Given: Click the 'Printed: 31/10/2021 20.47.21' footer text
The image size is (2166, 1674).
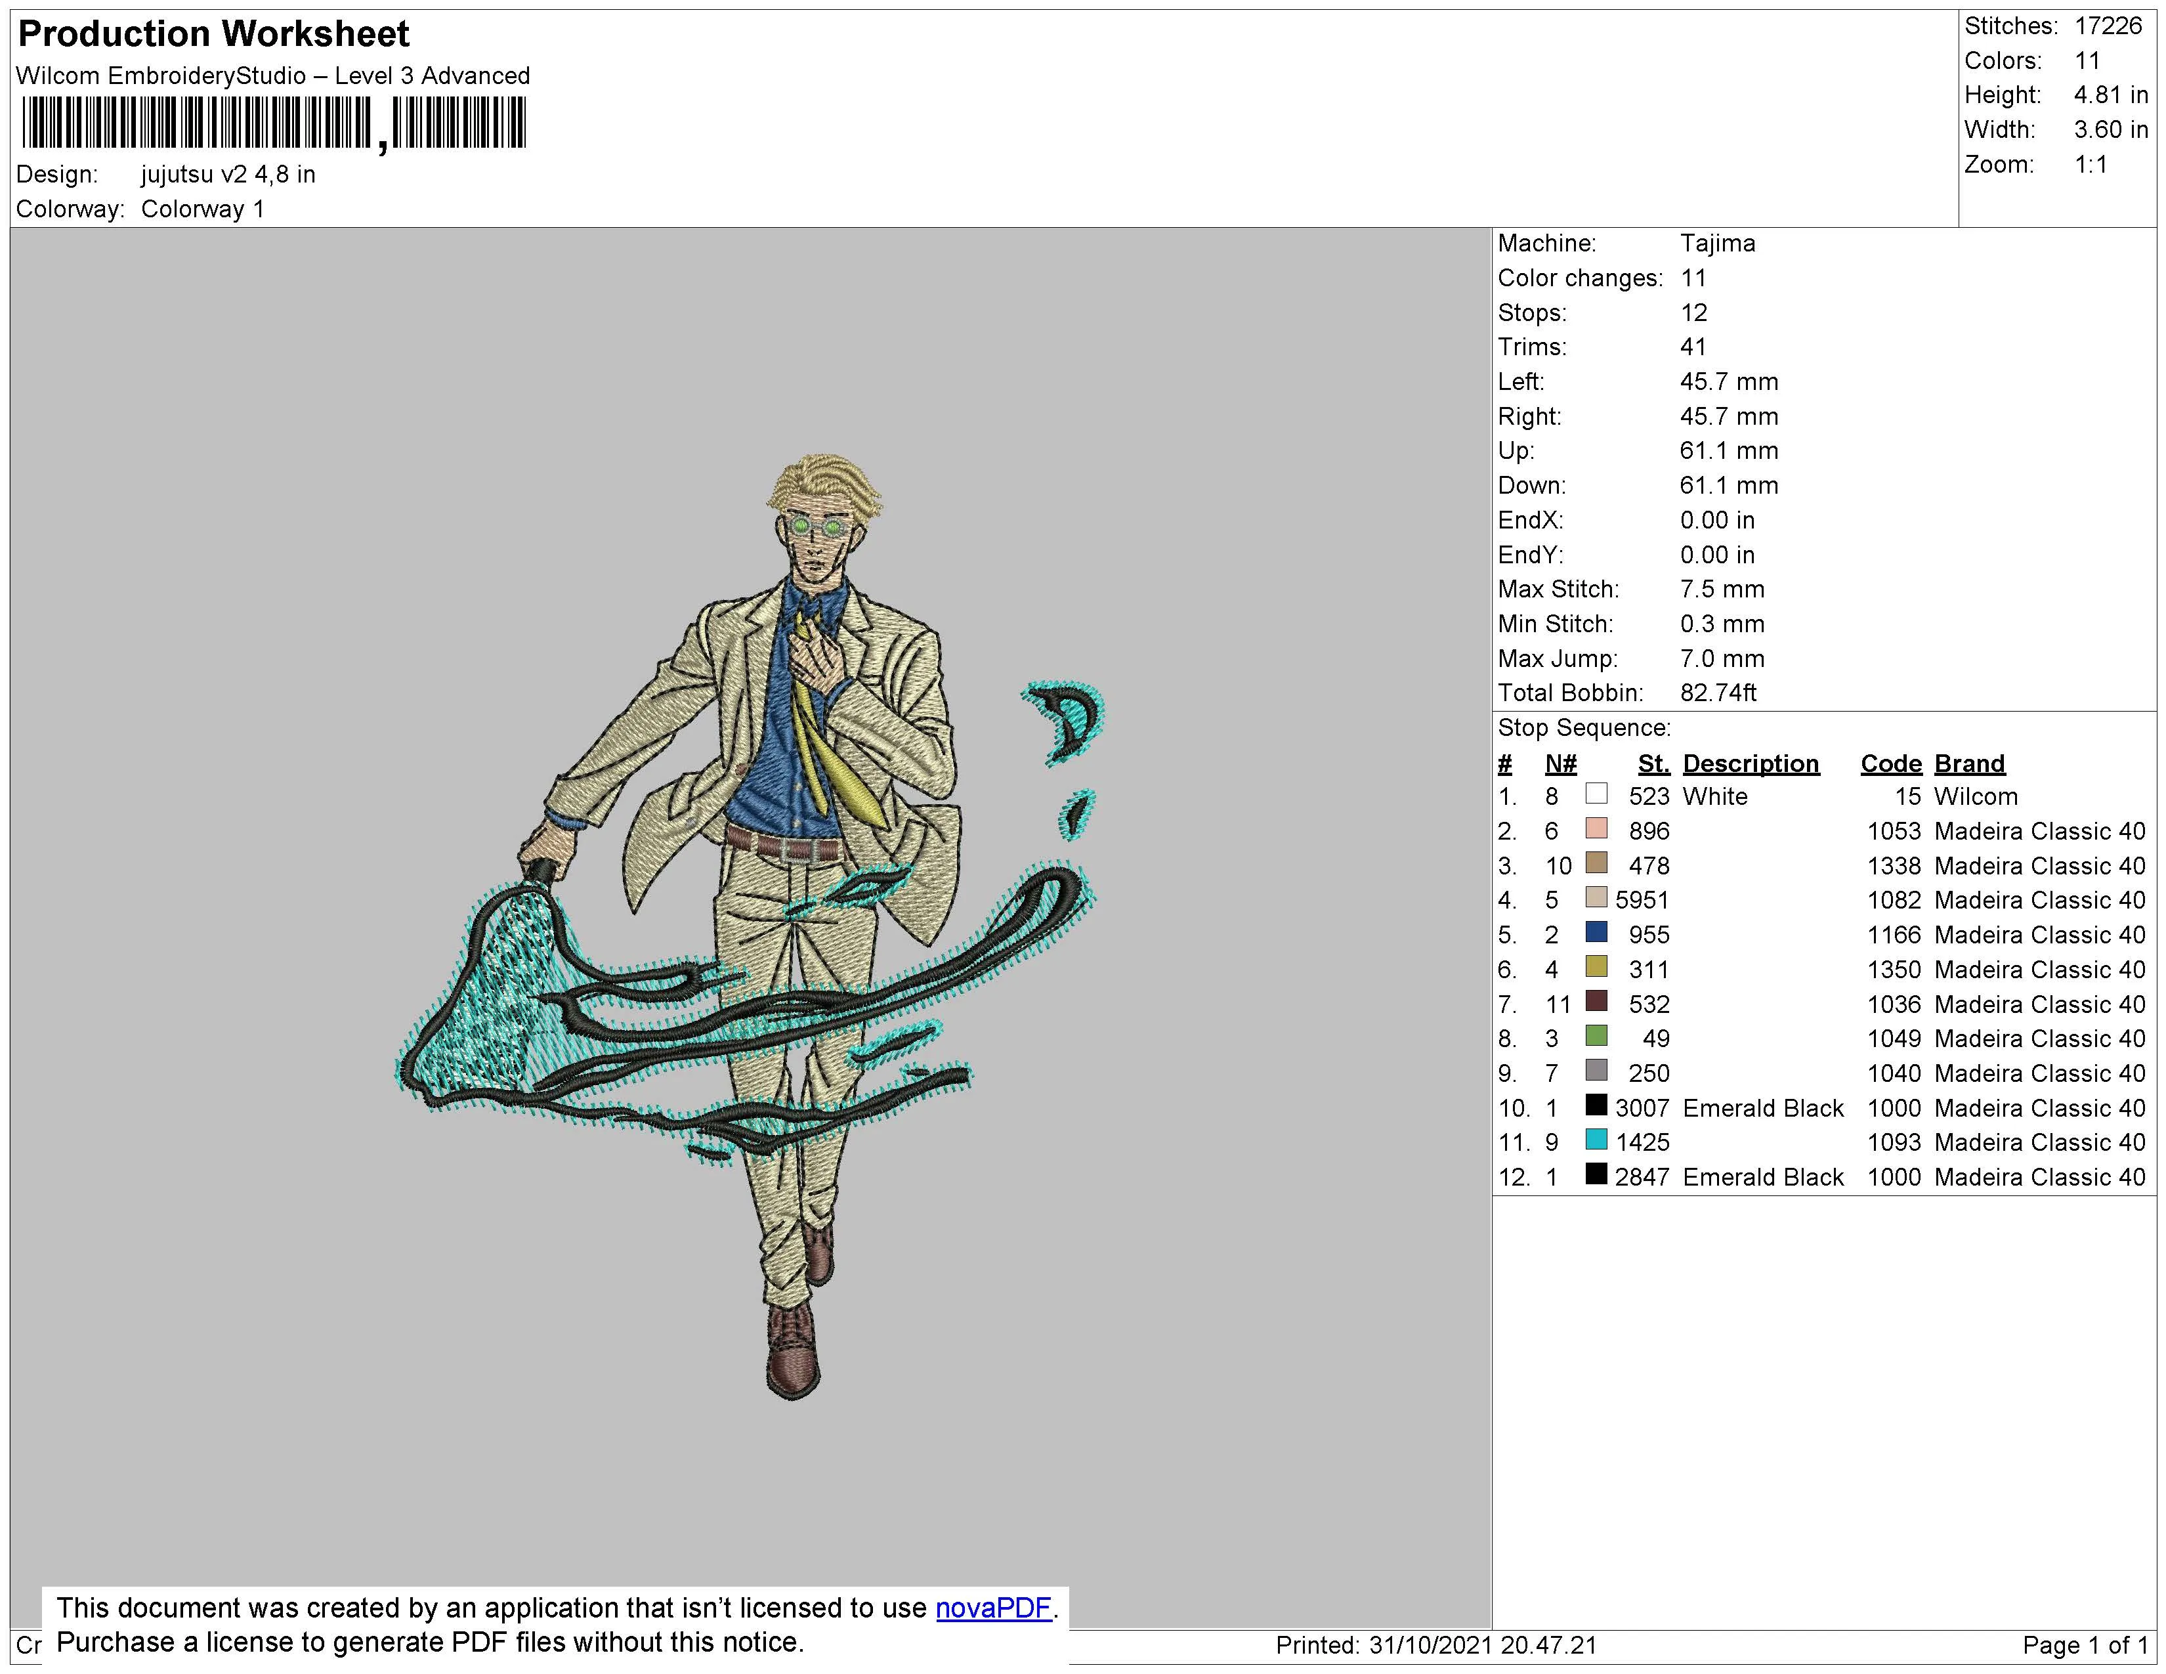Looking at the screenshot, I should [x=1436, y=1646].
